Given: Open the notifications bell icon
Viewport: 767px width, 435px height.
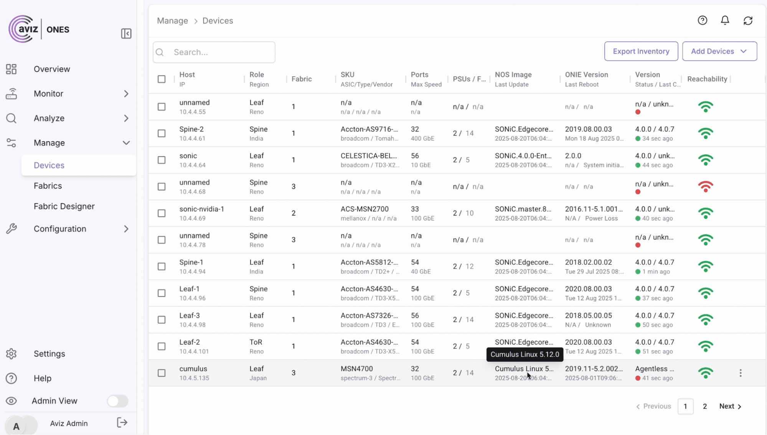Looking at the screenshot, I should [x=725, y=20].
